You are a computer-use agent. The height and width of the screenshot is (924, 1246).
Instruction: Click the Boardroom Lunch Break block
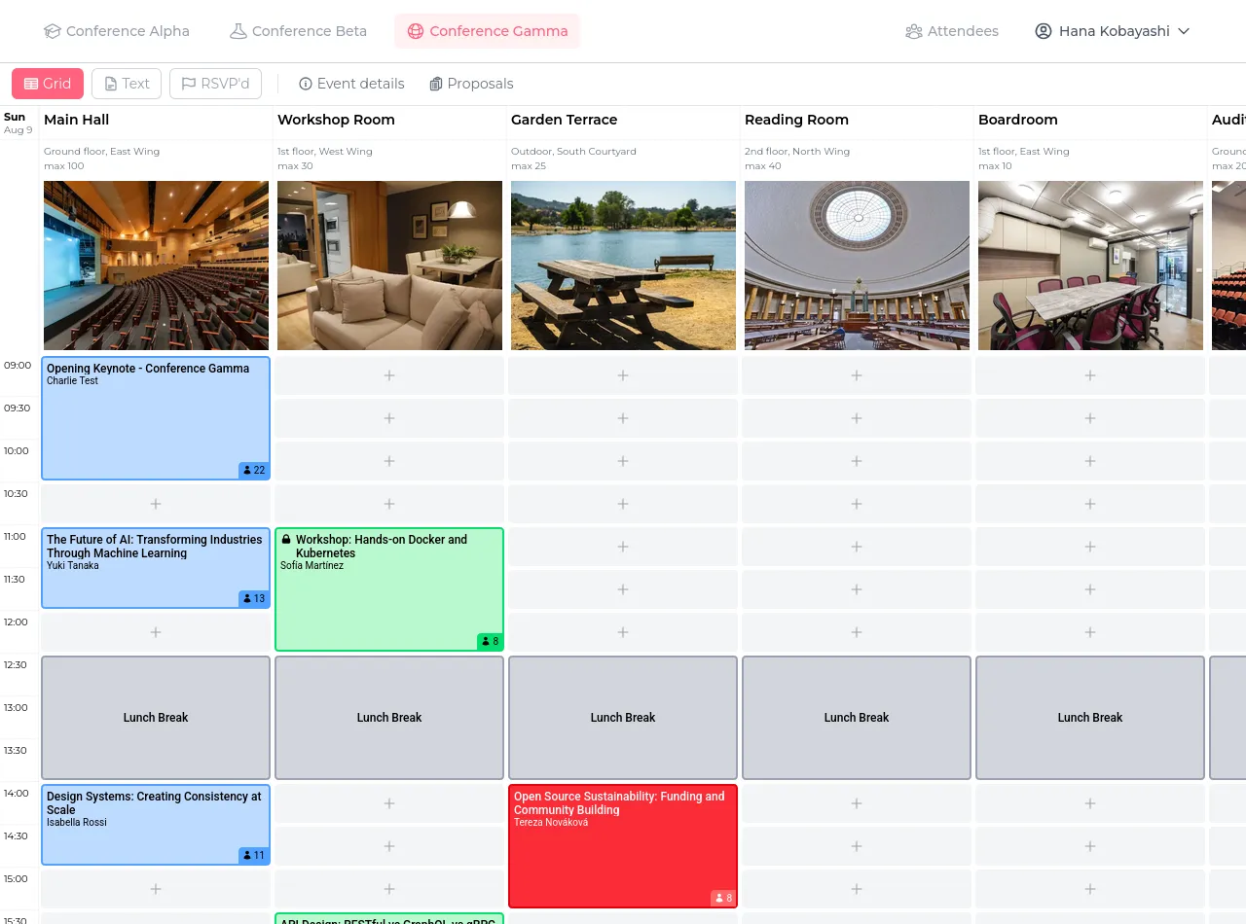coord(1090,718)
